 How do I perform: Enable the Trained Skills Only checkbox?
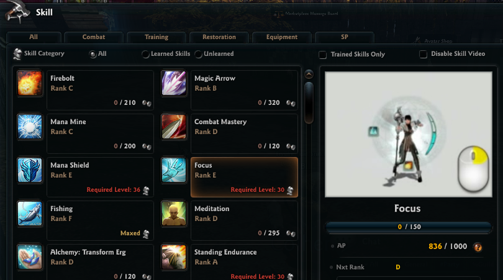click(323, 55)
